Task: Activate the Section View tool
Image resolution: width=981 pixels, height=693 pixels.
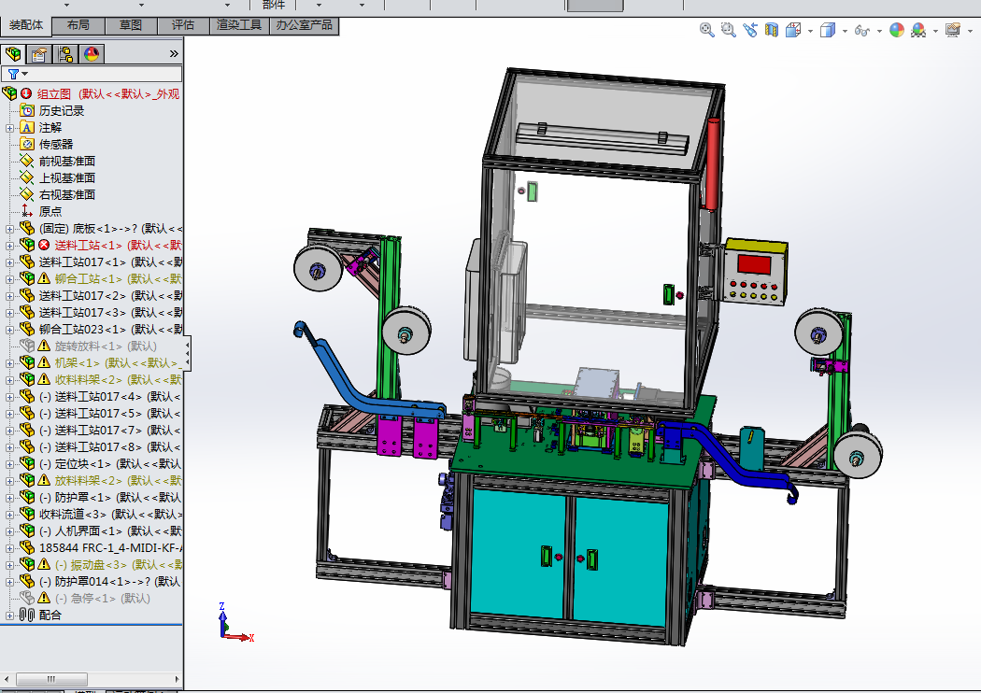Action: click(x=771, y=30)
